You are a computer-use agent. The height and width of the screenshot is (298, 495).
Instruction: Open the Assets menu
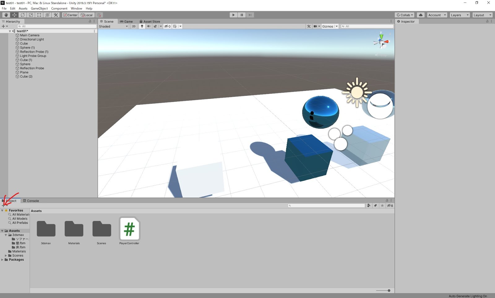23,8
